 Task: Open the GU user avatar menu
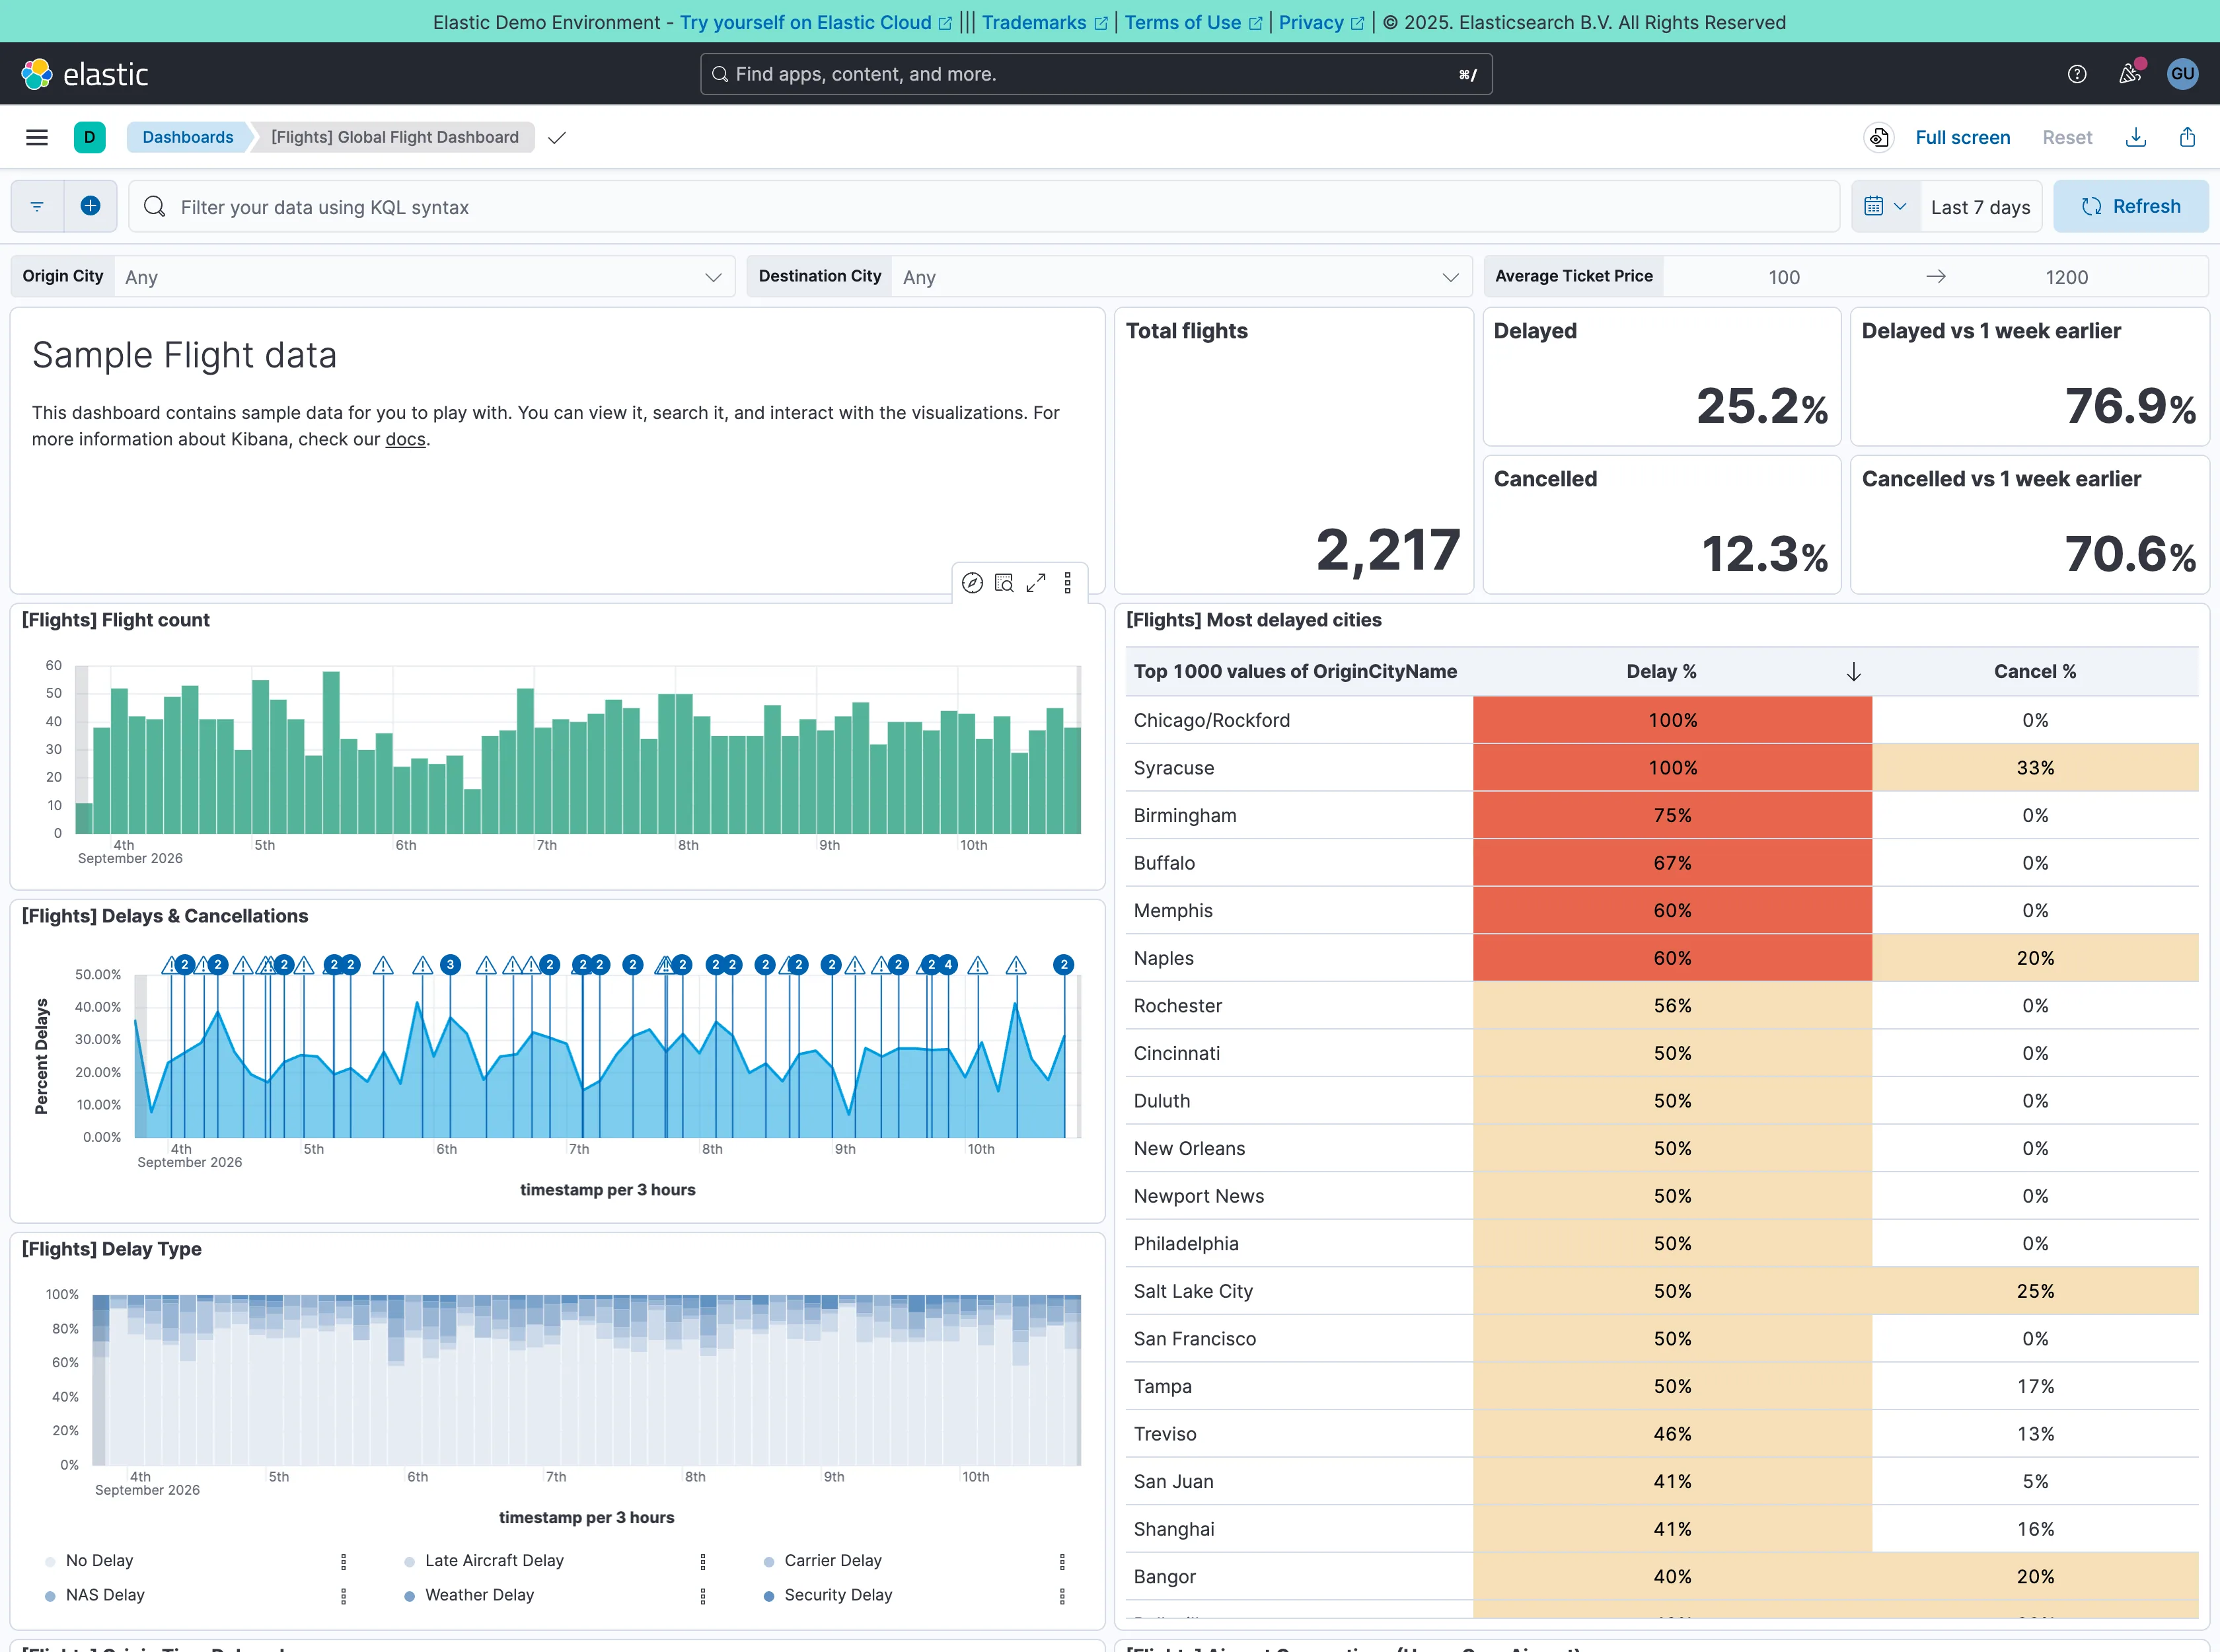[2183, 74]
